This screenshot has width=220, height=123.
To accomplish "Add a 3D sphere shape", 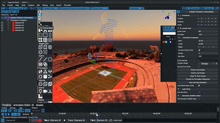I will click(41, 52).
